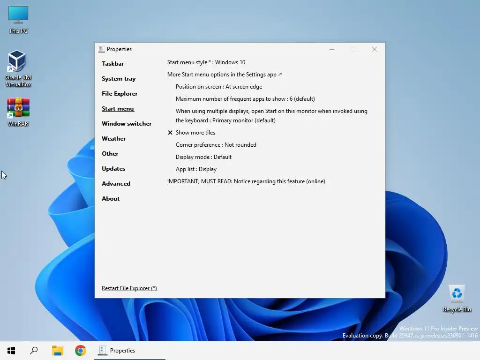Open the Weather section
The width and height of the screenshot is (480, 360).
click(x=114, y=139)
